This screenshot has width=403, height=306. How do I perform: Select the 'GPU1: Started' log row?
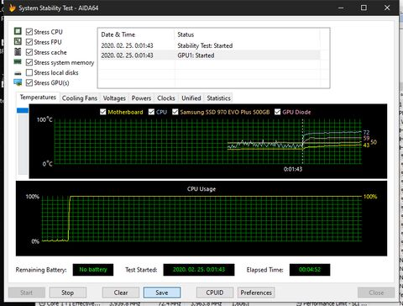click(209, 55)
